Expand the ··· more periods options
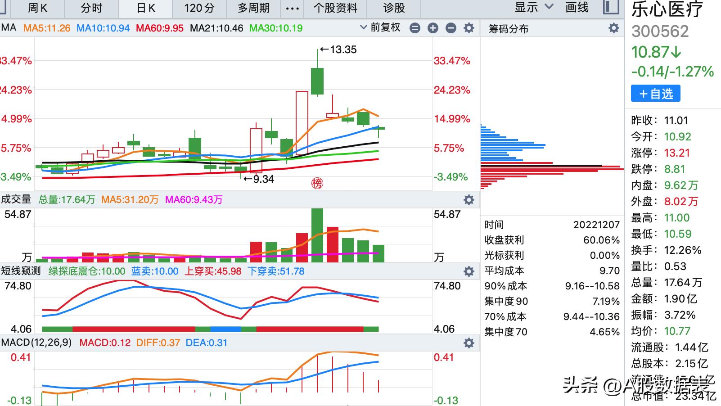 click(x=292, y=8)
